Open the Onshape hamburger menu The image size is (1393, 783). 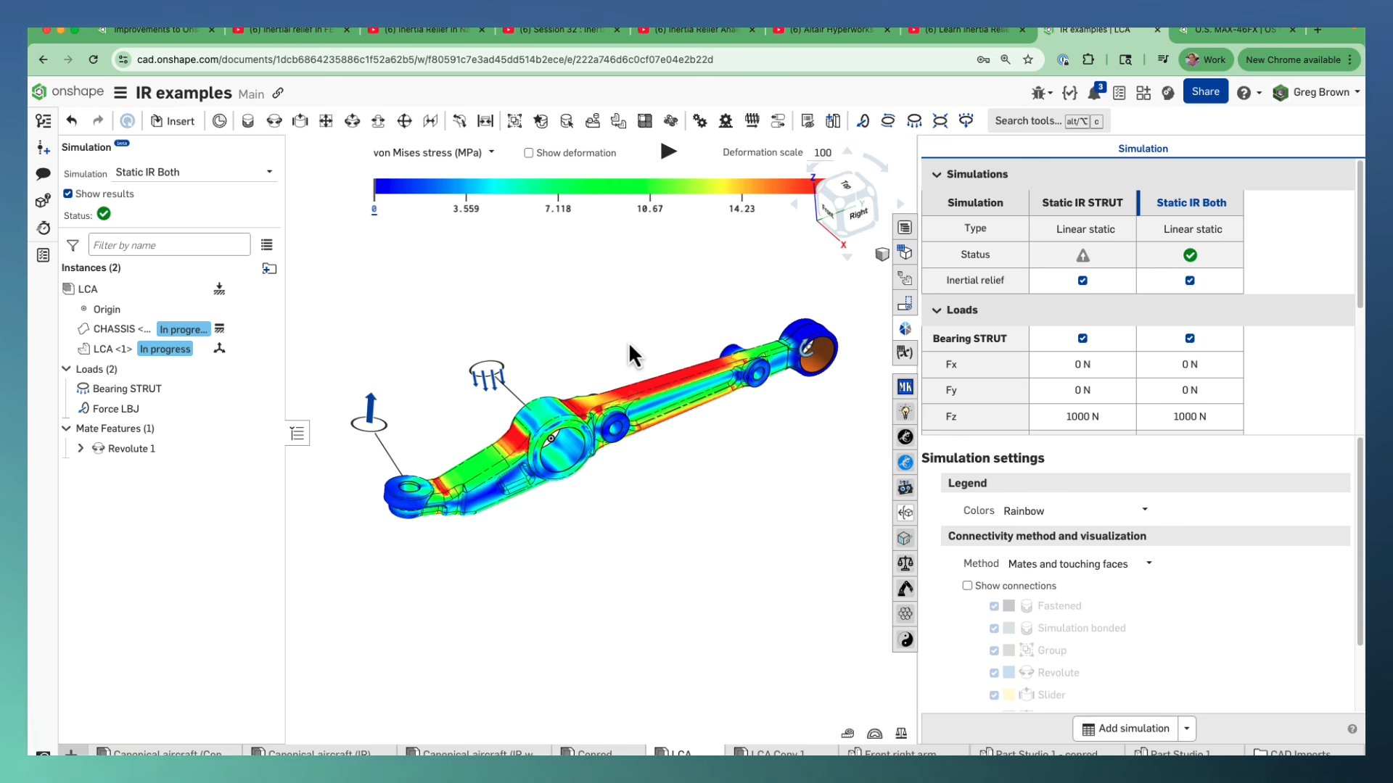(x=120, y=93)
